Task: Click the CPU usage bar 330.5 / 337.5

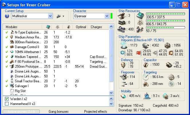Action: 165,14
